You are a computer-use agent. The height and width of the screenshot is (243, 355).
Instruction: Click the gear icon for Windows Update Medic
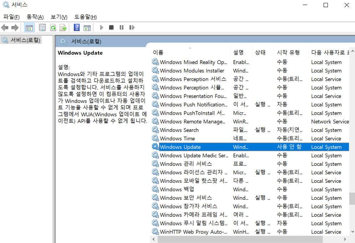click(155, 155)
